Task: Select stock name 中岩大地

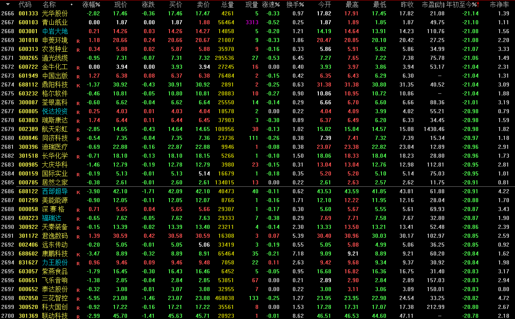Action: [x=55, y=32]
